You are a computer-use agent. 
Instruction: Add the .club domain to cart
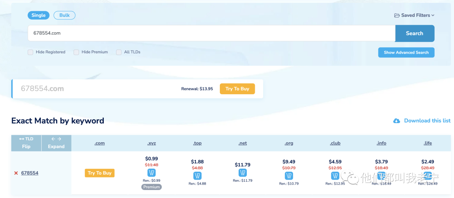tap(335, 175)
